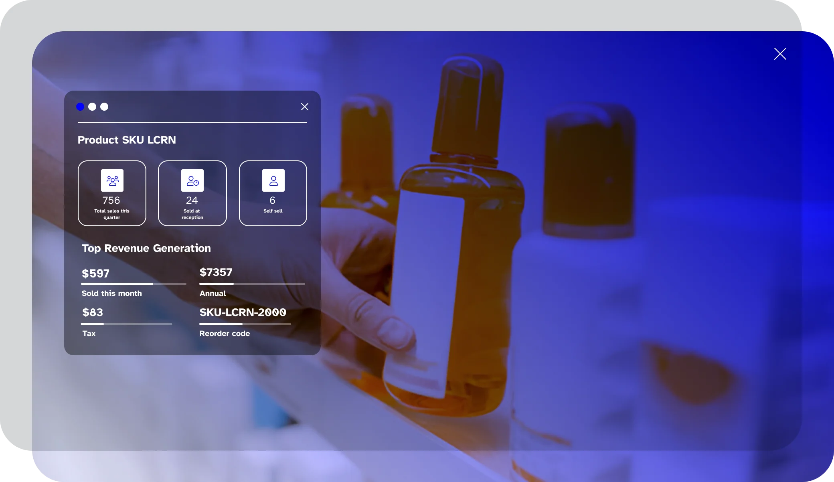Open the 24 sold at reception stat card
The image size is (834, 482).
pos(192,193)
